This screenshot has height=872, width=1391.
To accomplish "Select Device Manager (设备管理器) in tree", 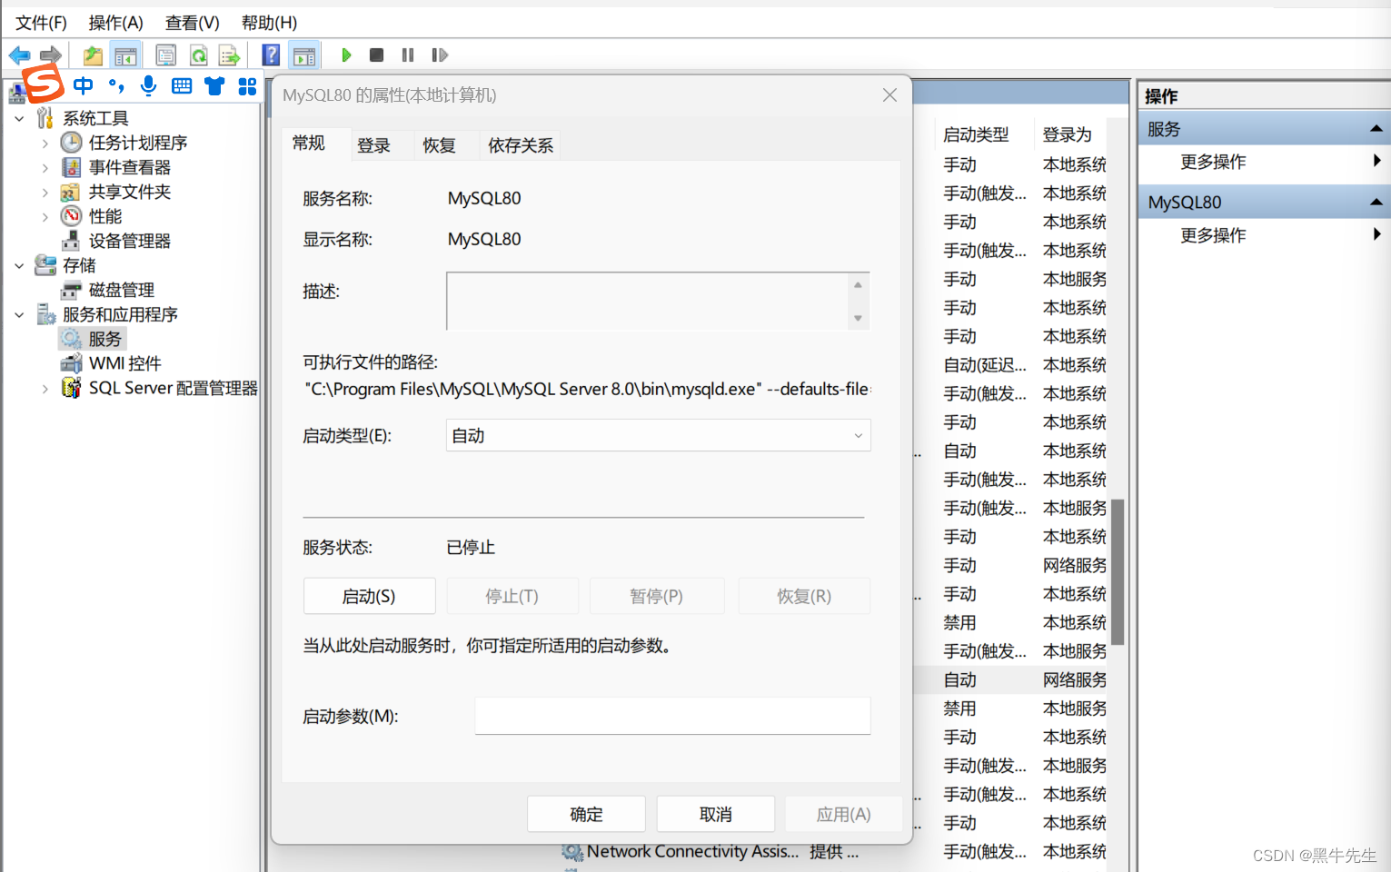I will tap(130, 241).
